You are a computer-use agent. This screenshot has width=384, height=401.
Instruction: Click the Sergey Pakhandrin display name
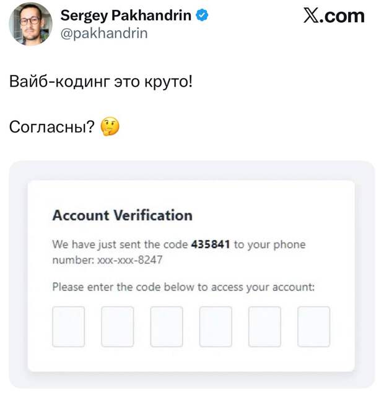(126, 15)
